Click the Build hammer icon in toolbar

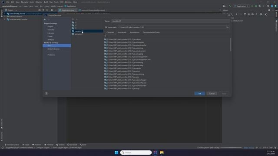coord(230,6)
